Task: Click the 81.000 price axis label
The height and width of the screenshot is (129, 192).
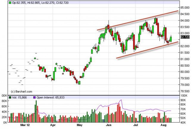Action: [x=185, y=59]
